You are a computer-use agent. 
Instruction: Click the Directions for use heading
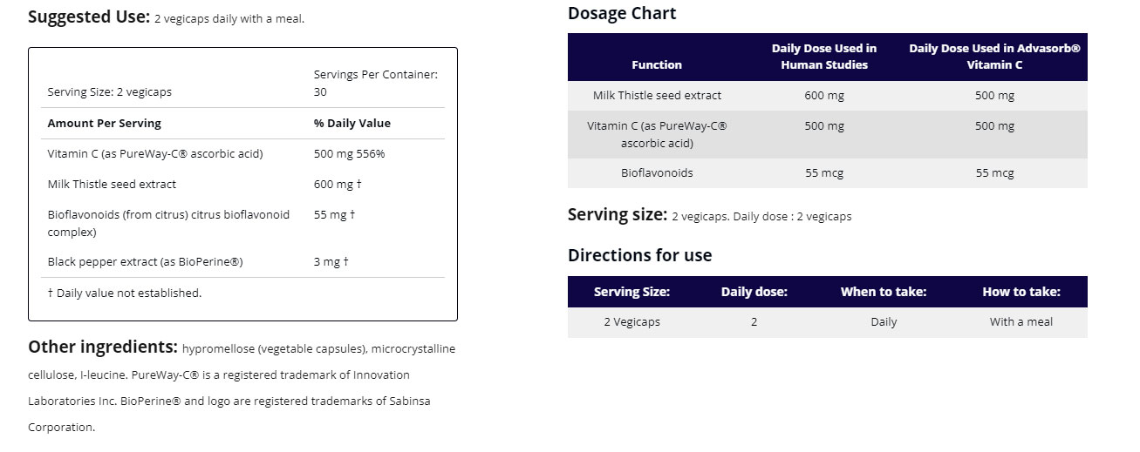639,255
